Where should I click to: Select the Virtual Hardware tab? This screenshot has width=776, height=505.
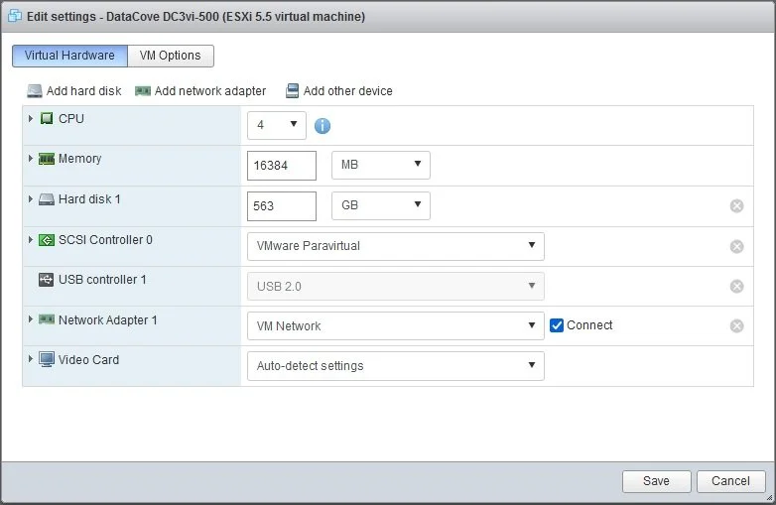coord(69,56)
